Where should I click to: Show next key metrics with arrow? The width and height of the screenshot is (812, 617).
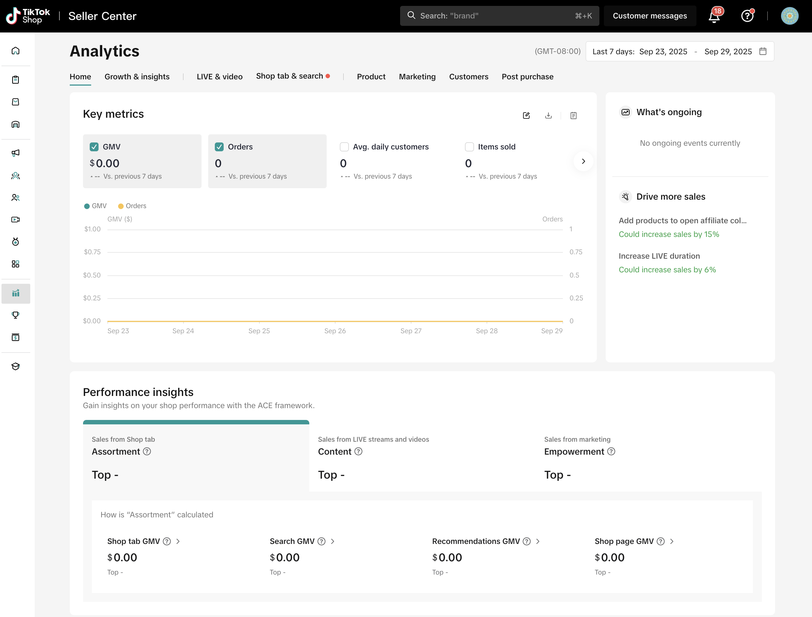pyautogui.click(x=583, y=161)
